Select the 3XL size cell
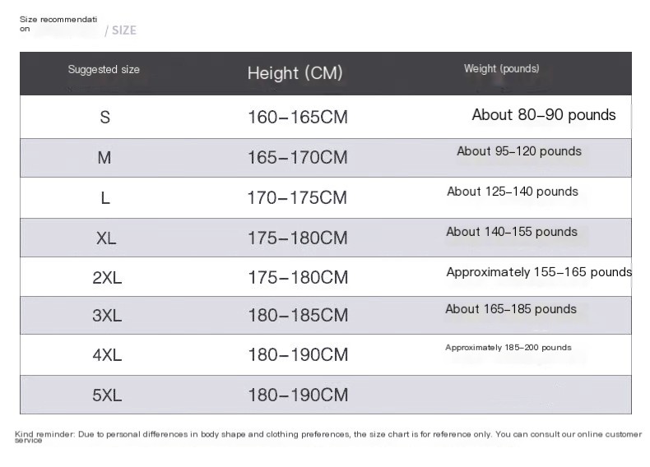Screen dimensions: 650x467 click(107, 316)
